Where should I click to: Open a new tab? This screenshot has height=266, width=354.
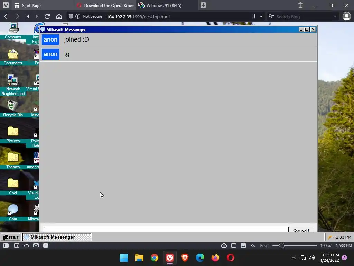[x=203, y=5]
